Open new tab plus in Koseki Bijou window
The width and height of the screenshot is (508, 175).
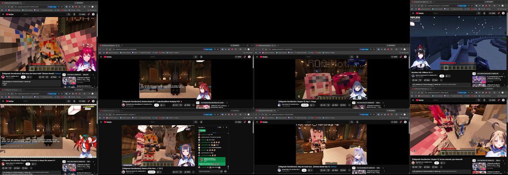click(278, 110)
